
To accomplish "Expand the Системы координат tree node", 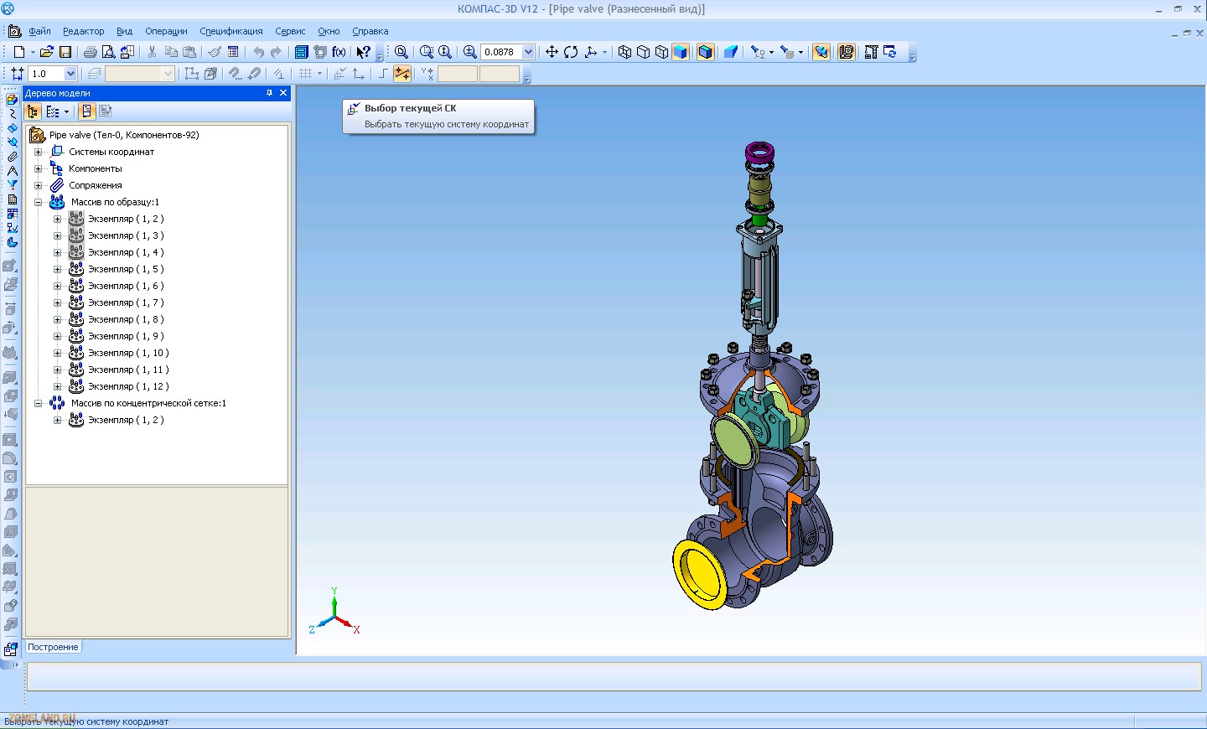I will coord(38,152).
